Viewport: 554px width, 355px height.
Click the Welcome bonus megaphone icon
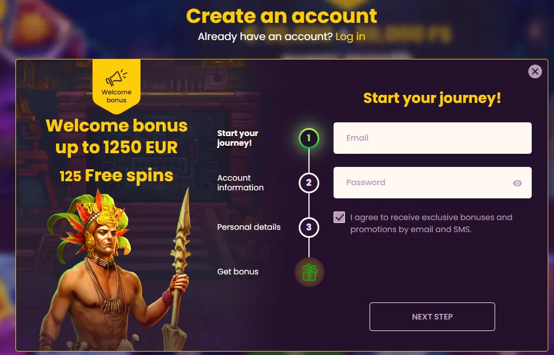(x=117, y=78)
